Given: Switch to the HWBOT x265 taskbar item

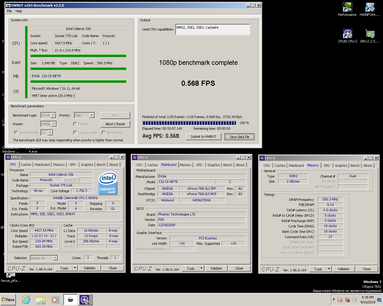Looking at the screenshot, I should 70,300.
